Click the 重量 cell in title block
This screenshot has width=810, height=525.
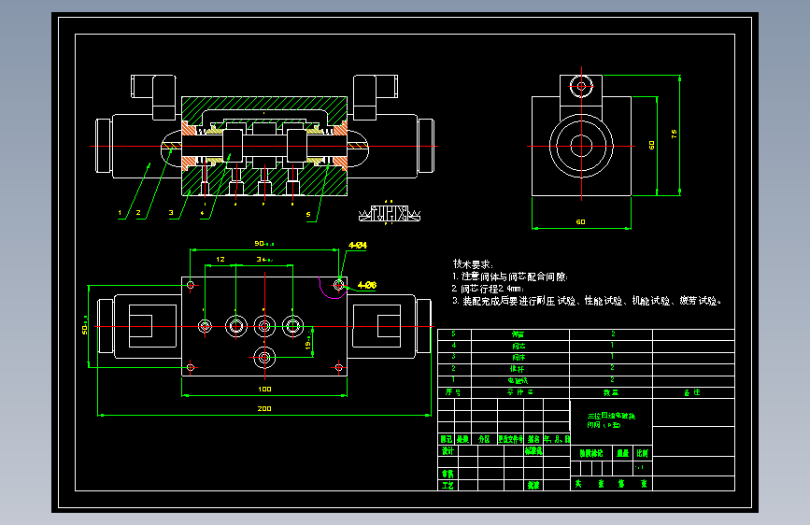coord(623,453)
